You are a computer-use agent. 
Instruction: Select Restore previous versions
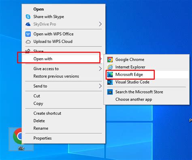click(64, 76)
